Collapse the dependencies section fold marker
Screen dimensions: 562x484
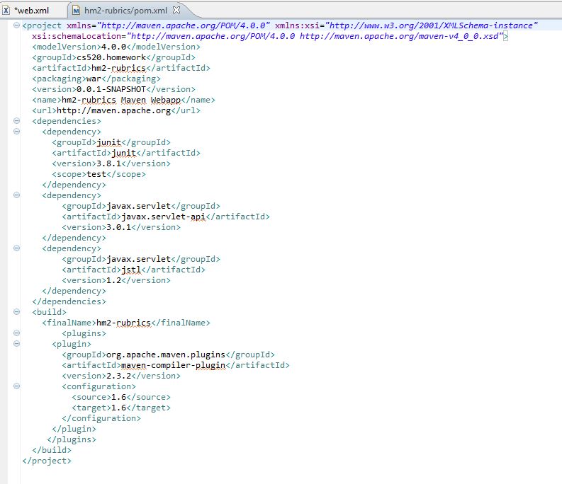point(16,121)
